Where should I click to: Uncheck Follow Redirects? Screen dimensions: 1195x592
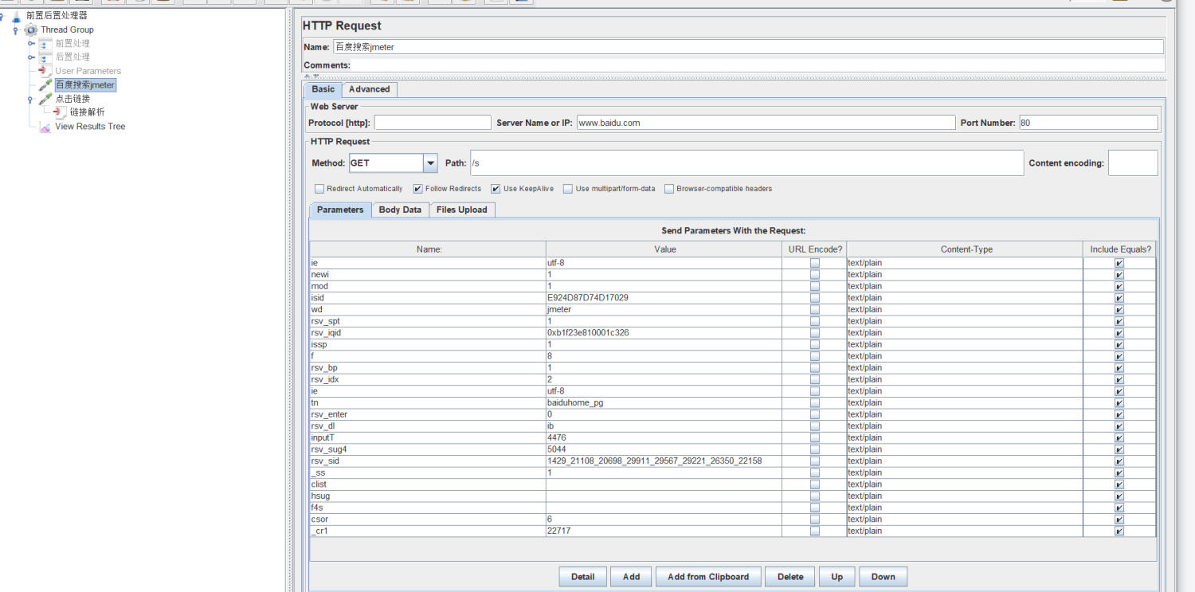[x=417, y=189]
